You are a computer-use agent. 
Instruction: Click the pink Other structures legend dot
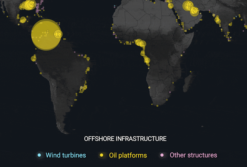(x=162, y=155)
